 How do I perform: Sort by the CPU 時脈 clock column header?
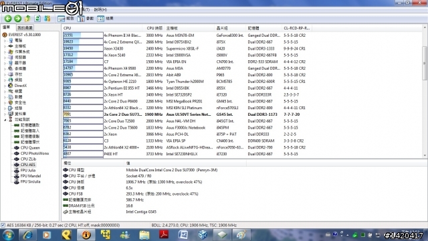click(154, 28)
